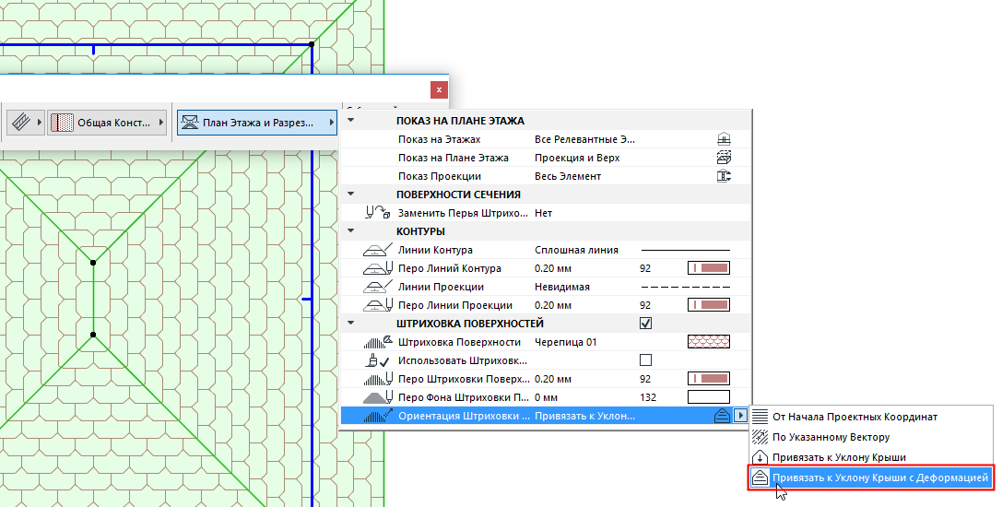Click the dashed line preview for Линии Проекции
1002x507 pixels.
click(685, 287)
